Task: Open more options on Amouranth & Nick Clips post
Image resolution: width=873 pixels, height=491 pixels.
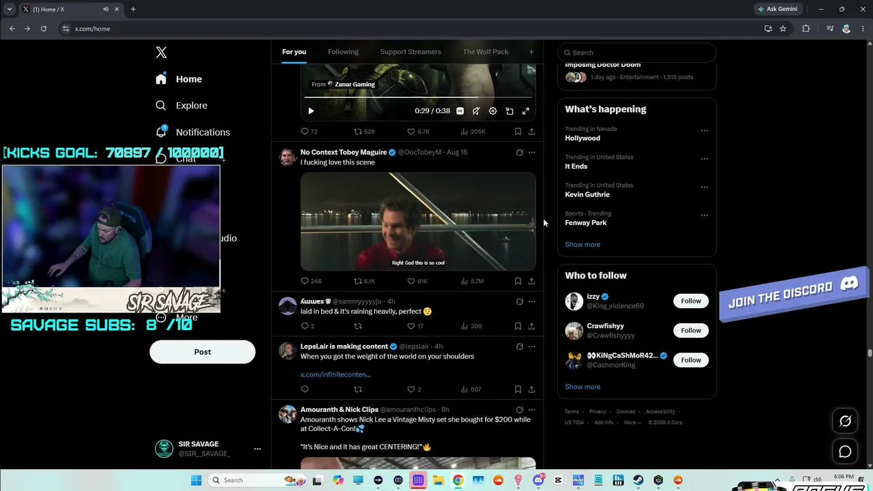Action: pos(531,410)
